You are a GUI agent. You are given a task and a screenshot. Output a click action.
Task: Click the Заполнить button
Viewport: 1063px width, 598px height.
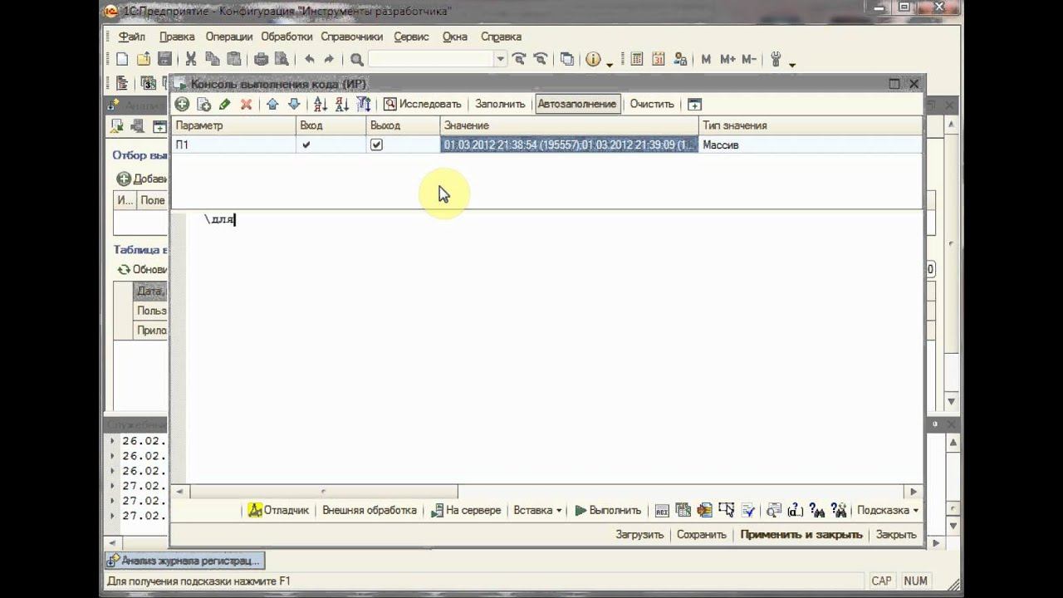pos(500,104)
